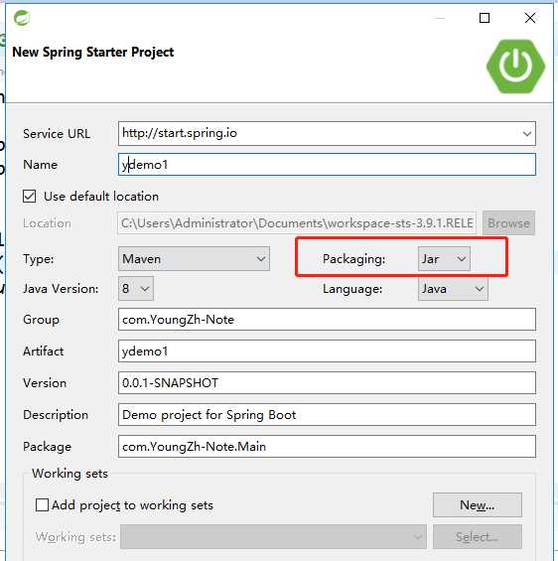Open the Type Maven dropdown
The height and width of the screenshot is (561, 558).
coord(194,259)
